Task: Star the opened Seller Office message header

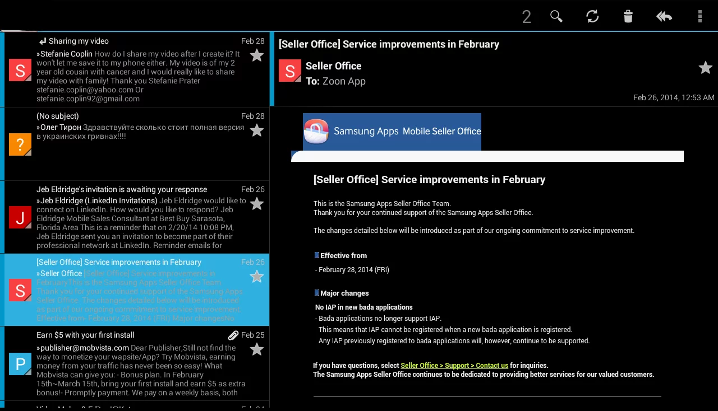Action: [x=705, y=68]
